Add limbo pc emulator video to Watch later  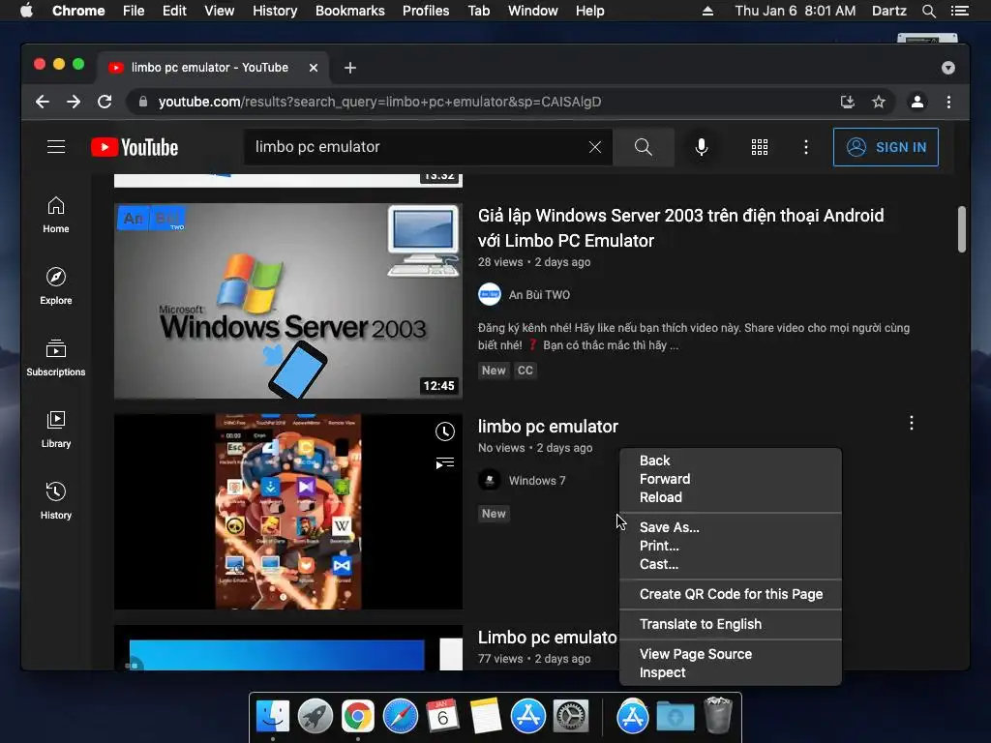pyautogui.click(x=445, y=431)
